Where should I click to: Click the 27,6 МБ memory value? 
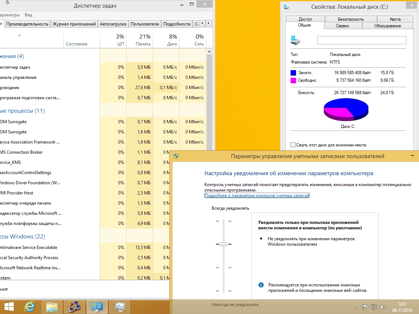(x=143, y=88)
